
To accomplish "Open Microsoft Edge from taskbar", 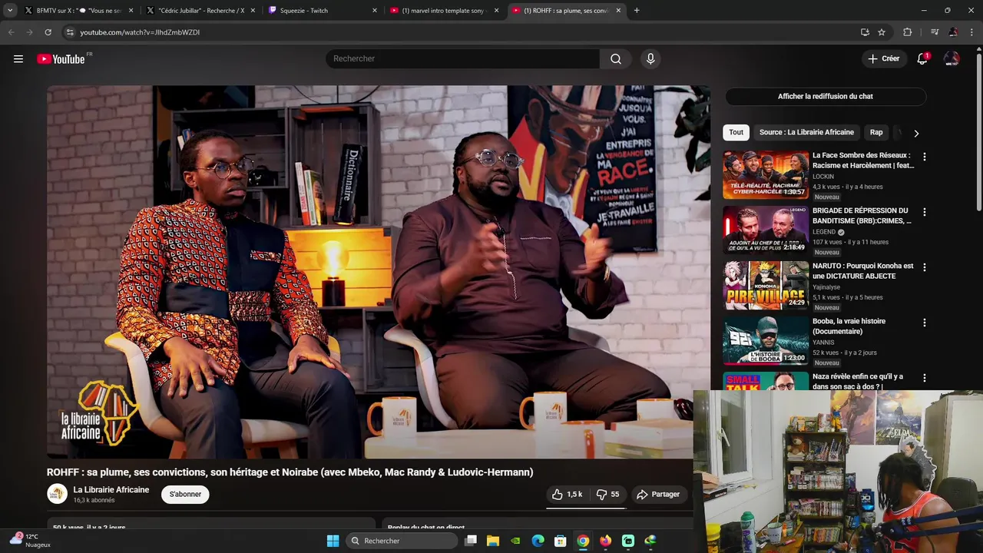I will 538,541.
